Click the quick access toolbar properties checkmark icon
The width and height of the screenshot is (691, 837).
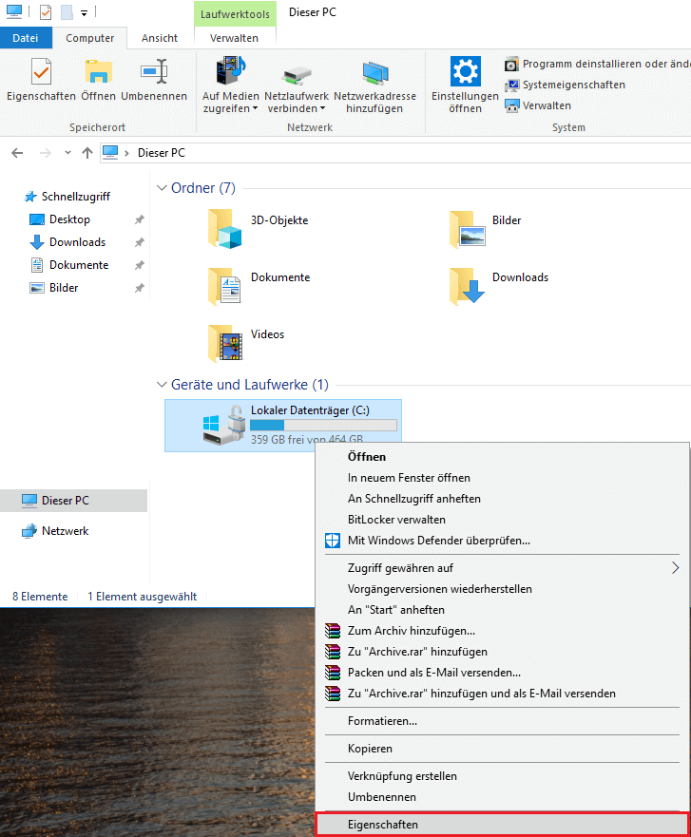tap(46, 11)
